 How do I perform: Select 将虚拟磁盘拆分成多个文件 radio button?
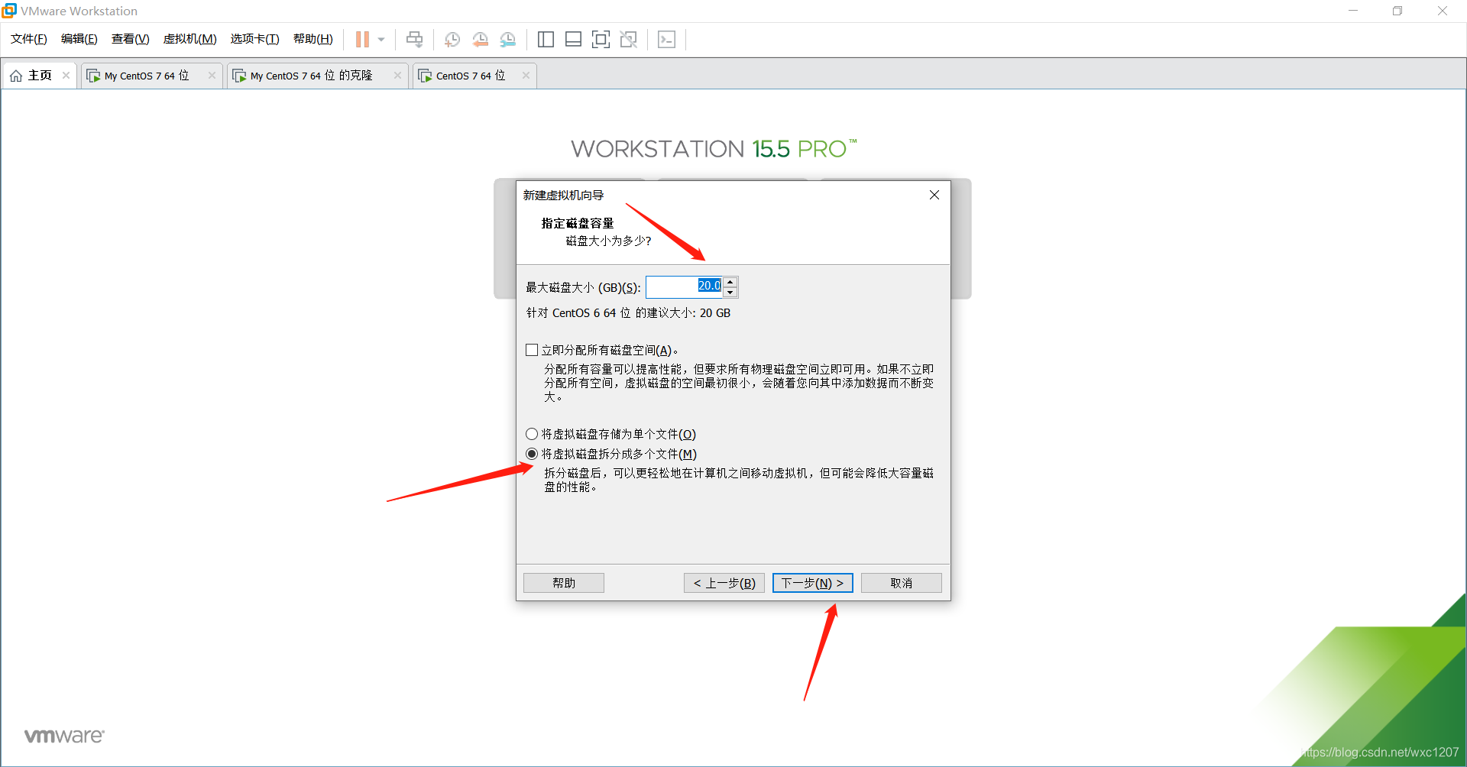tap(532, 454)
